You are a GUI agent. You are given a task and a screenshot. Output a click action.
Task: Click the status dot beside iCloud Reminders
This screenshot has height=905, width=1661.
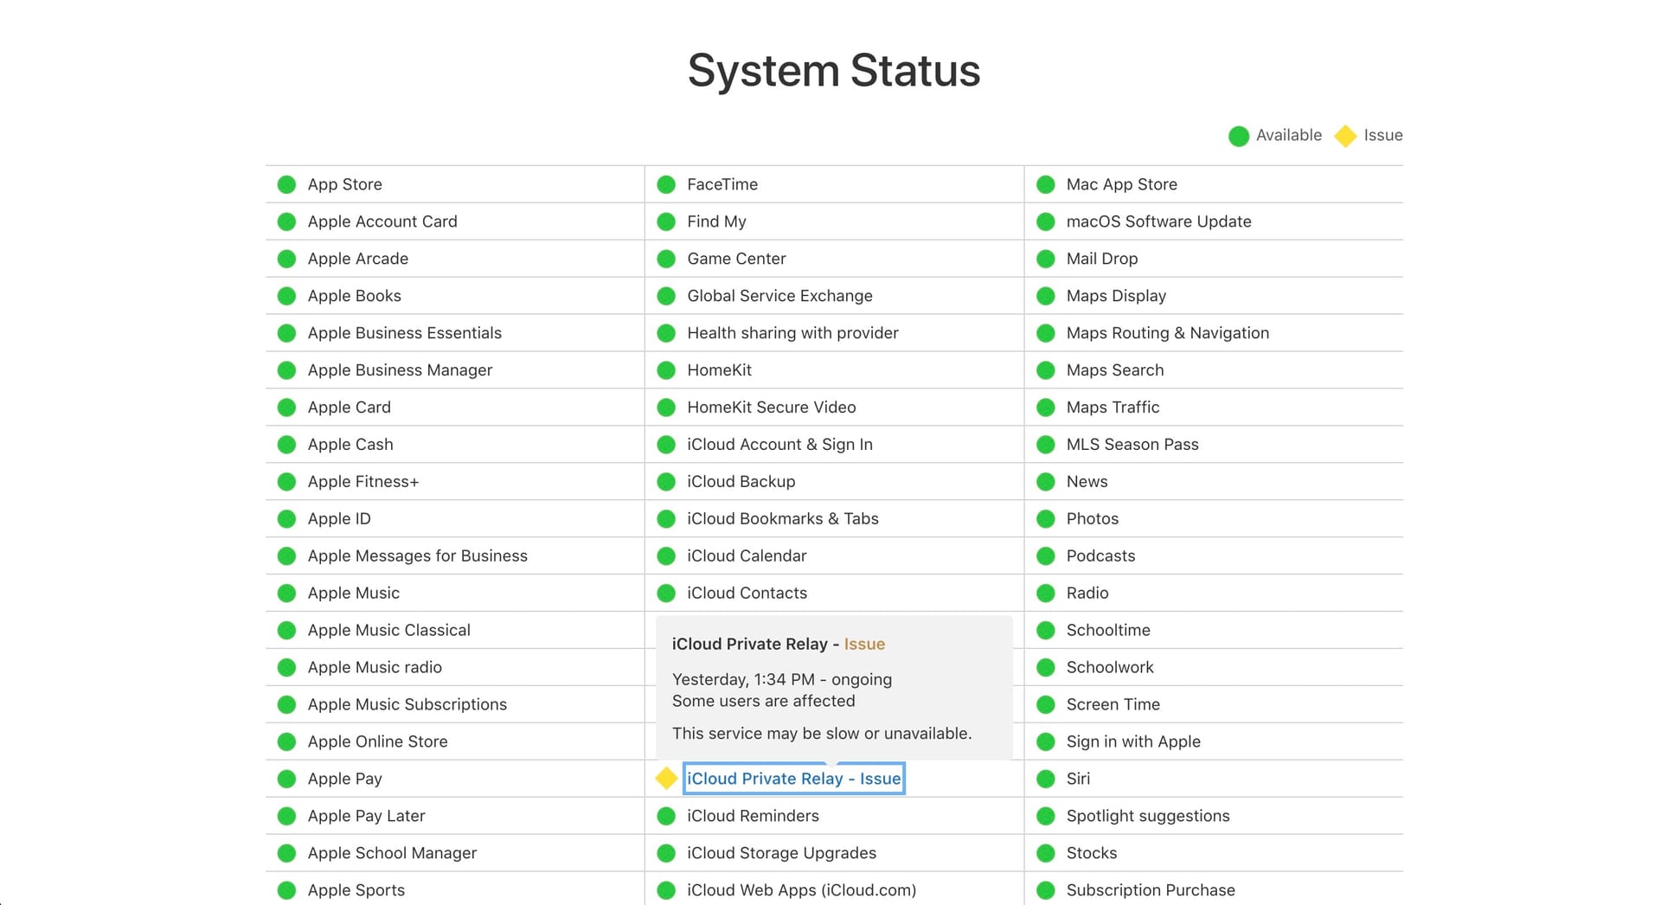pyautogui.click(x=666, y=816)
